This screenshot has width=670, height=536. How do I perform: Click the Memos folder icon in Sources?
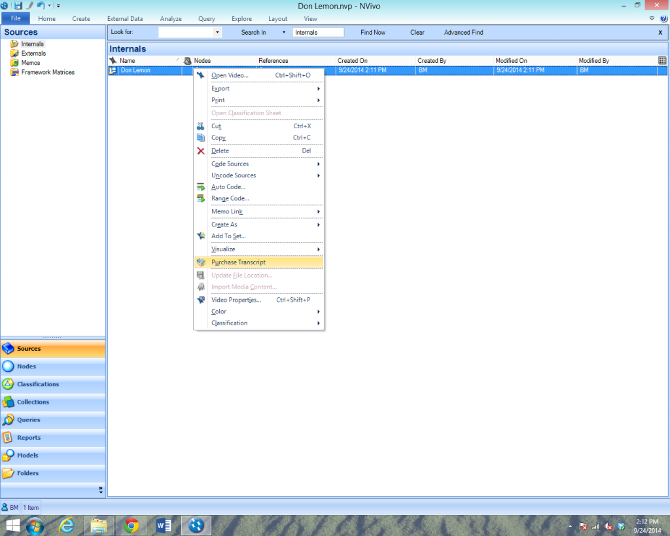click(x=14, y=63)
